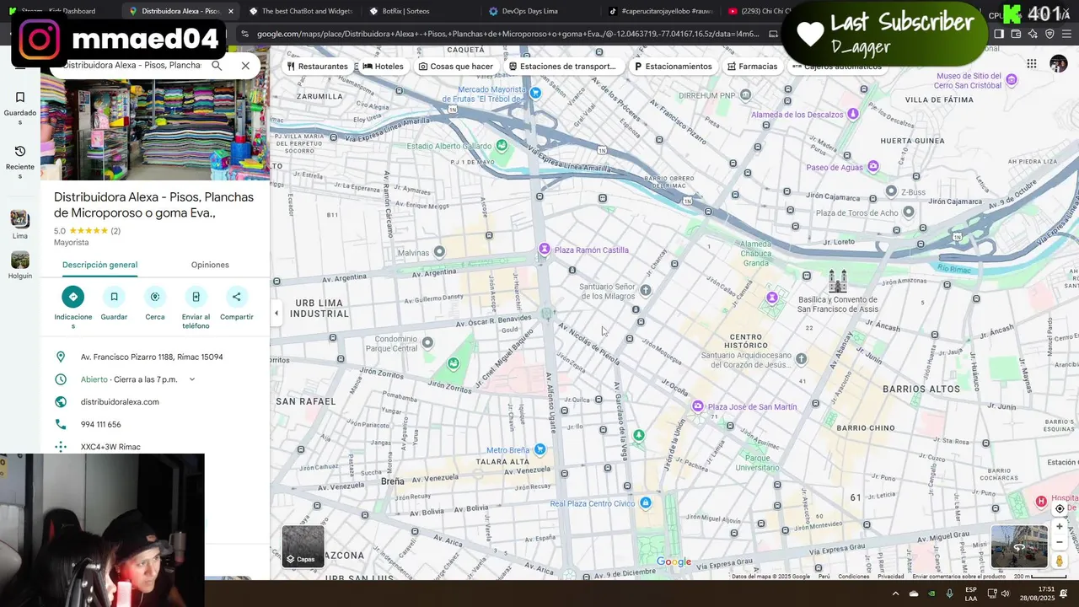
Task: Click Plaza José de San Martín marker
Action: tap(698, 406)
